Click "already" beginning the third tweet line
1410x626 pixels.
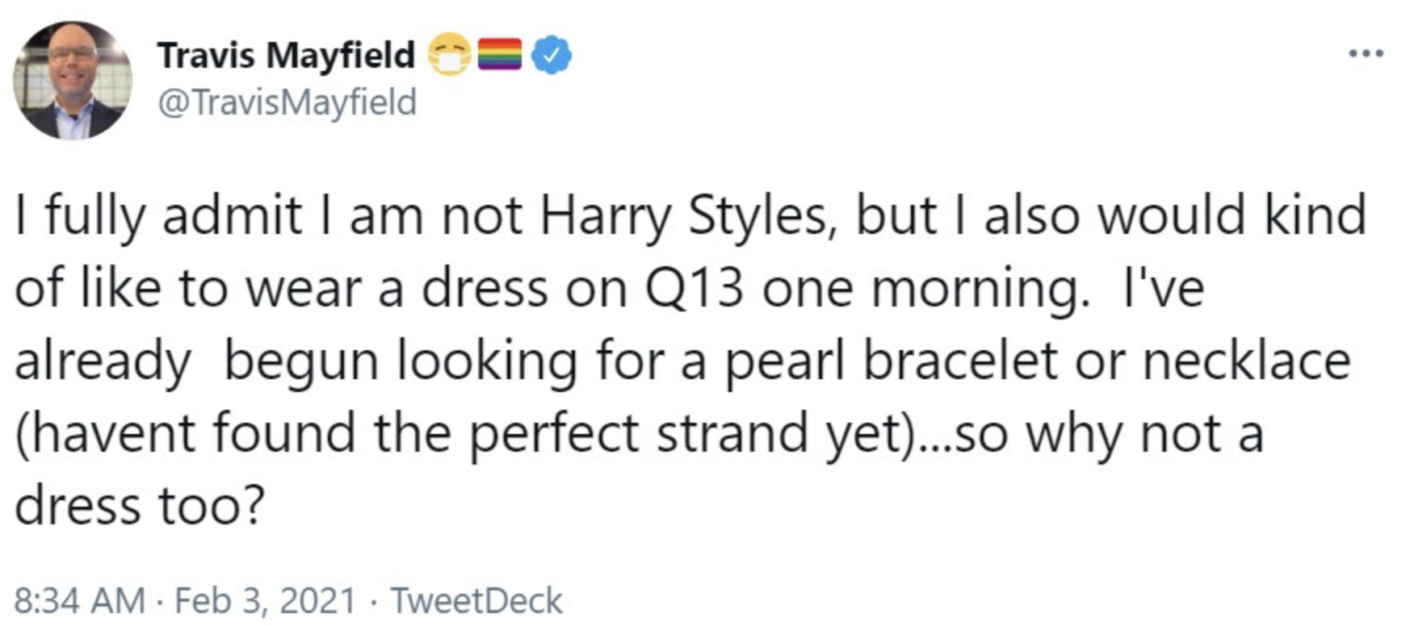(102, 361)
